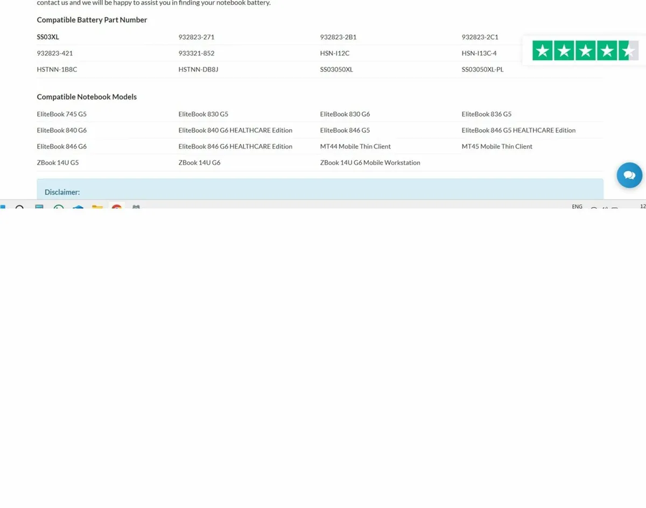Select part number HSN-I13C-4
This screenshot has height=508, width=646.
pos(479,53)
